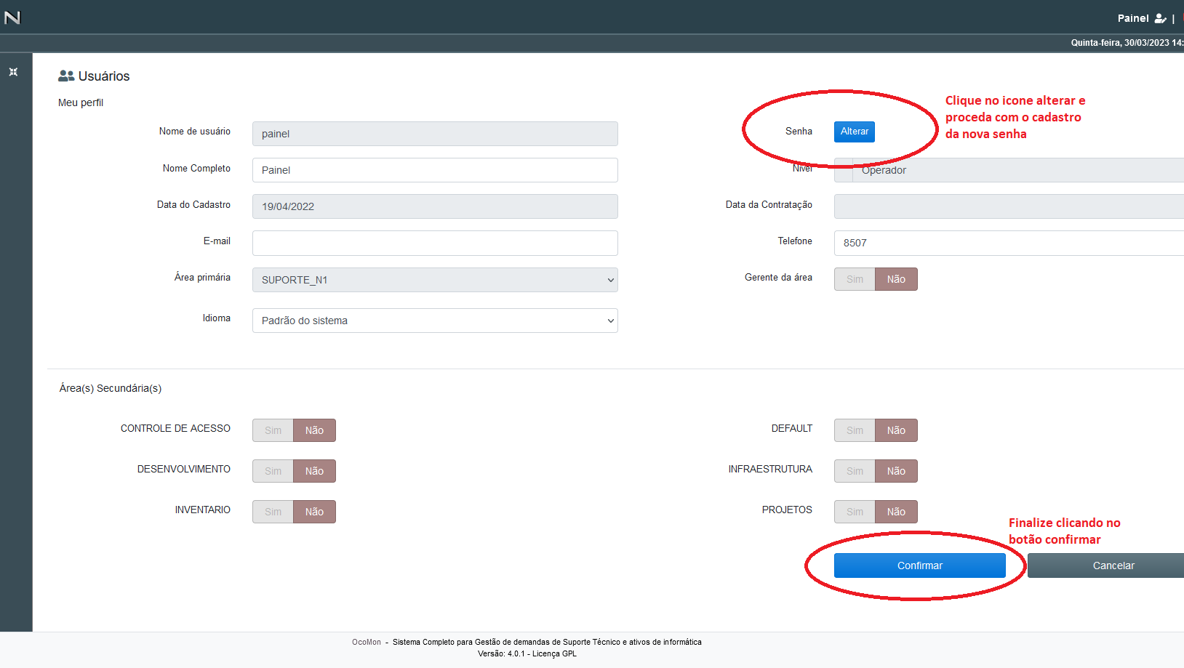Click the Telefone field with 8507
The width and height of the screenshot is (1184, 668).
pyautogui.click(x=1009, y=243)
